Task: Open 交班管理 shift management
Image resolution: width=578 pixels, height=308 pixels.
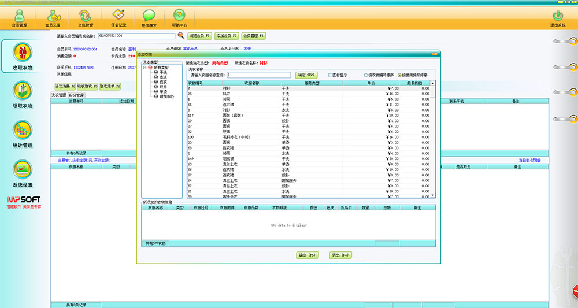Action: (x=86, y=17)
